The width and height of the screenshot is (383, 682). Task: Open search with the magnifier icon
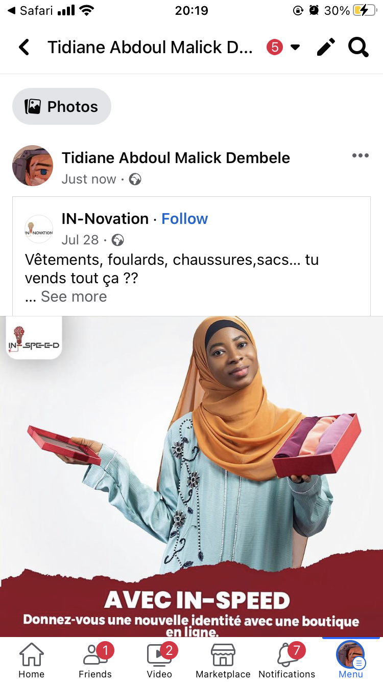pyautogui.click(x=358, y=48)
